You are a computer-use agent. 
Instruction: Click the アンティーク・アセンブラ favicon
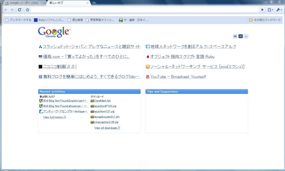(x=41, y=112)
